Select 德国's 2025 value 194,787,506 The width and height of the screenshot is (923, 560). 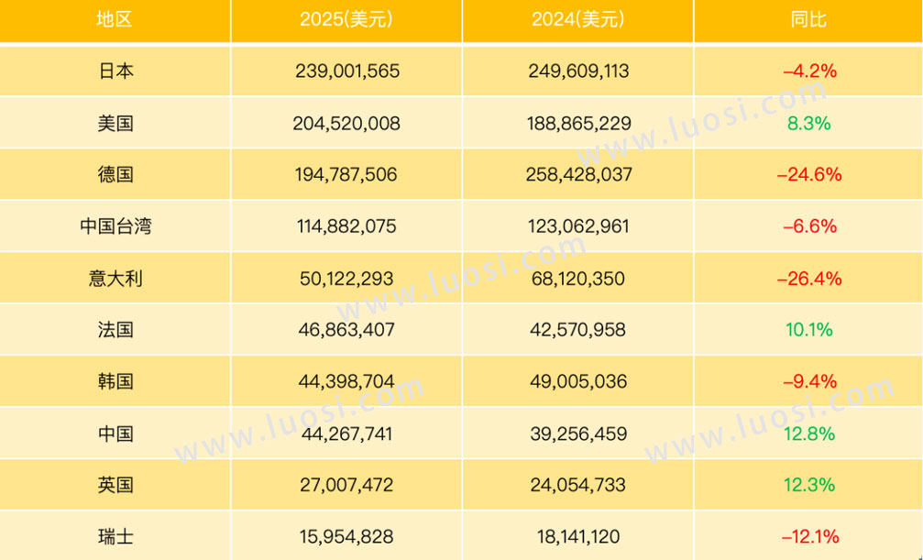[x=346, y=174]
